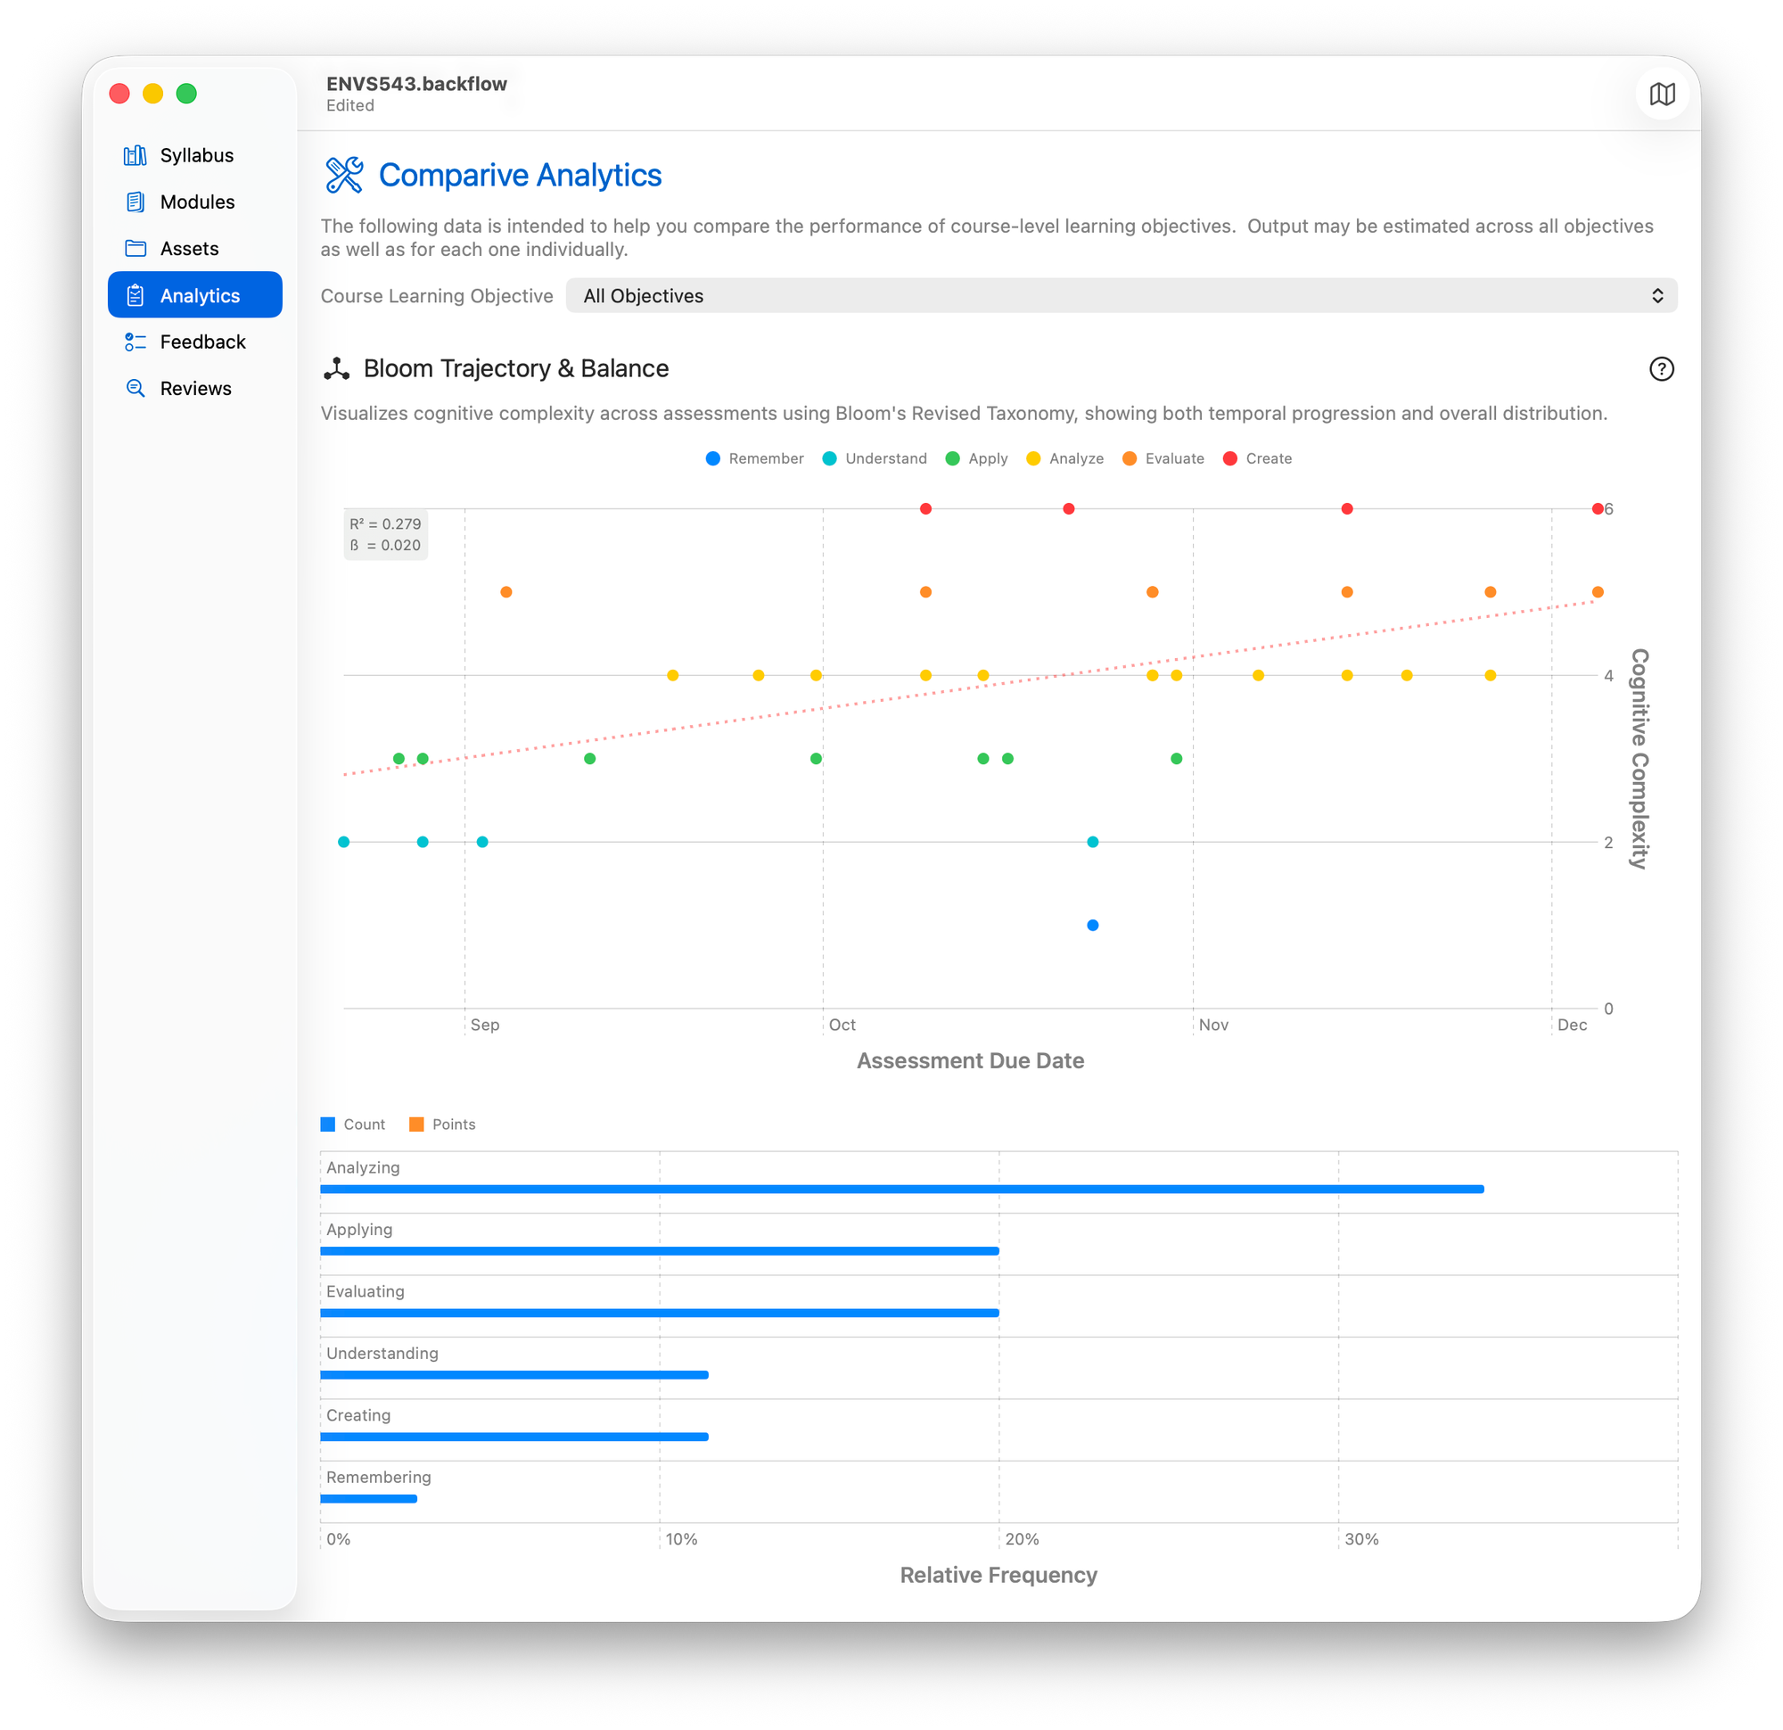Open the Feedback section
The height and width of the screenshot is (1730, 1783).
(x=202, y=342)
